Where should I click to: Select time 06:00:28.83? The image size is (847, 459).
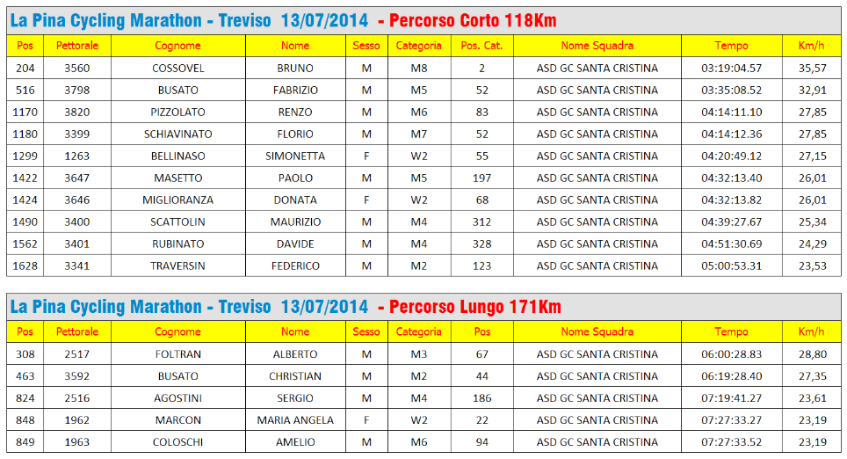(x=731, y=354)
